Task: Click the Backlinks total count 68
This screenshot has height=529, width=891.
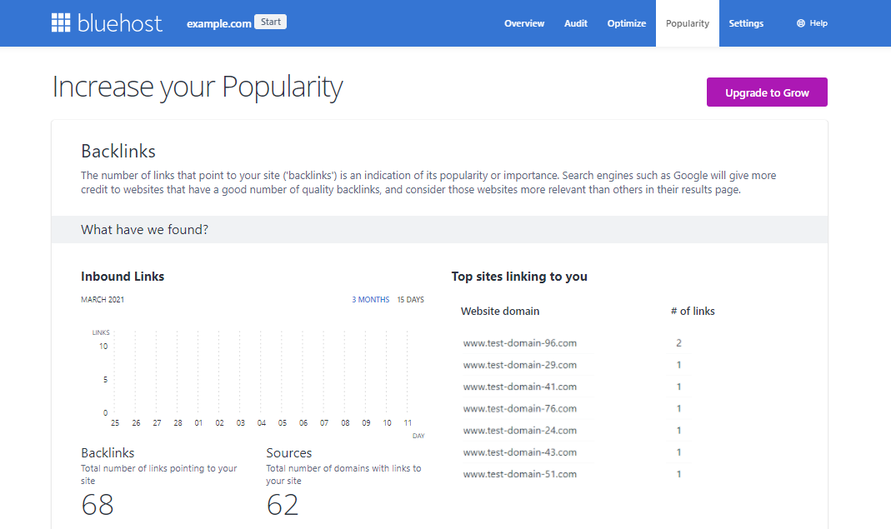Action: point(98,504)
